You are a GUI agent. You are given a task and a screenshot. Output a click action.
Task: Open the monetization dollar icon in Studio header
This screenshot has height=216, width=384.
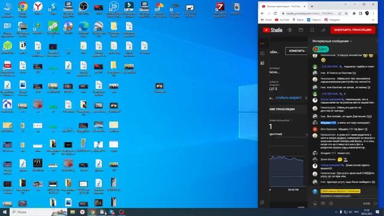click(290, 30)
